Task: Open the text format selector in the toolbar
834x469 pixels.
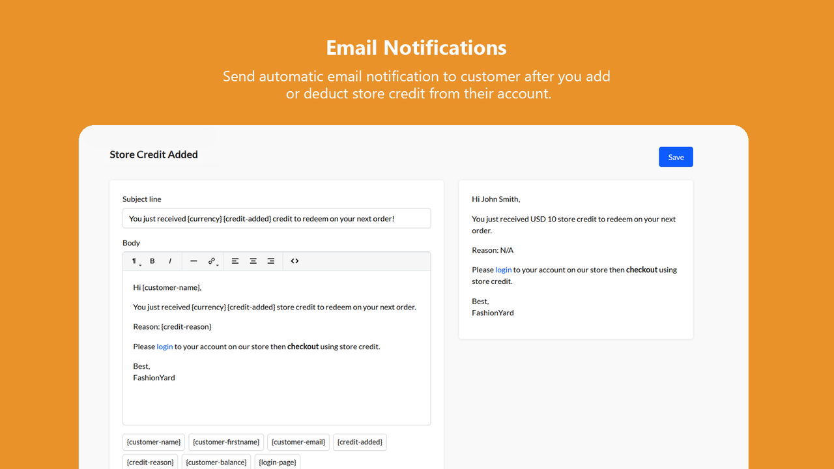Action: (135, 261)
